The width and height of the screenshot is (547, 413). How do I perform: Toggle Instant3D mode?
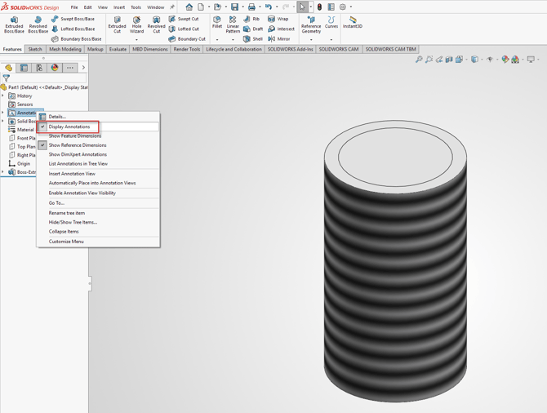tap(353, 22)
